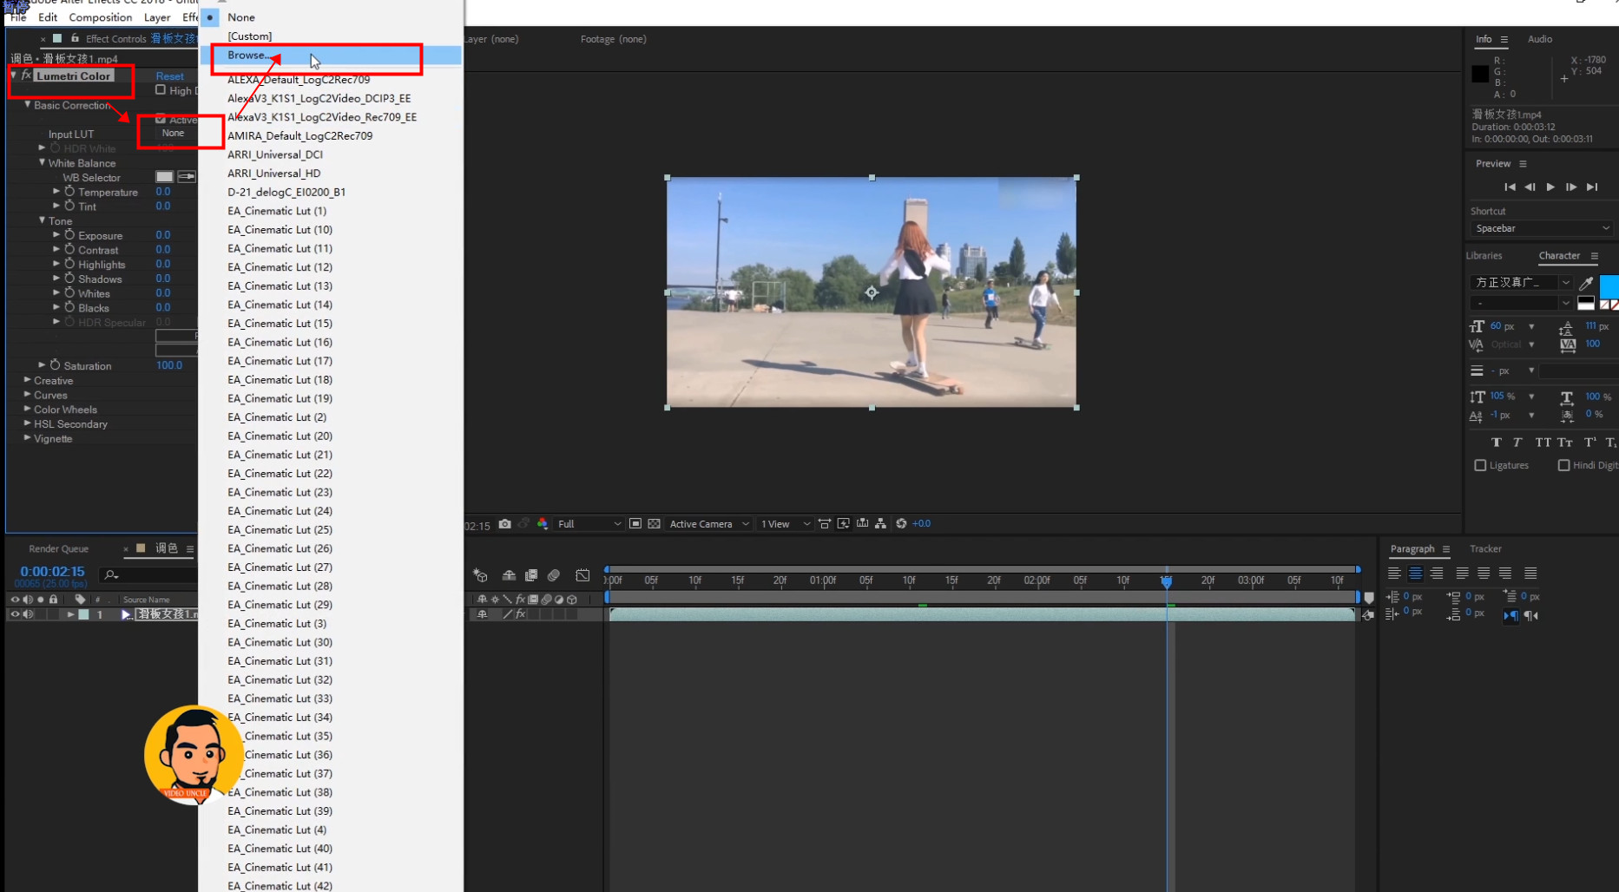Toggle the Ligatures checkbox
The image size is (1619, 892).
click(1480, 465)
